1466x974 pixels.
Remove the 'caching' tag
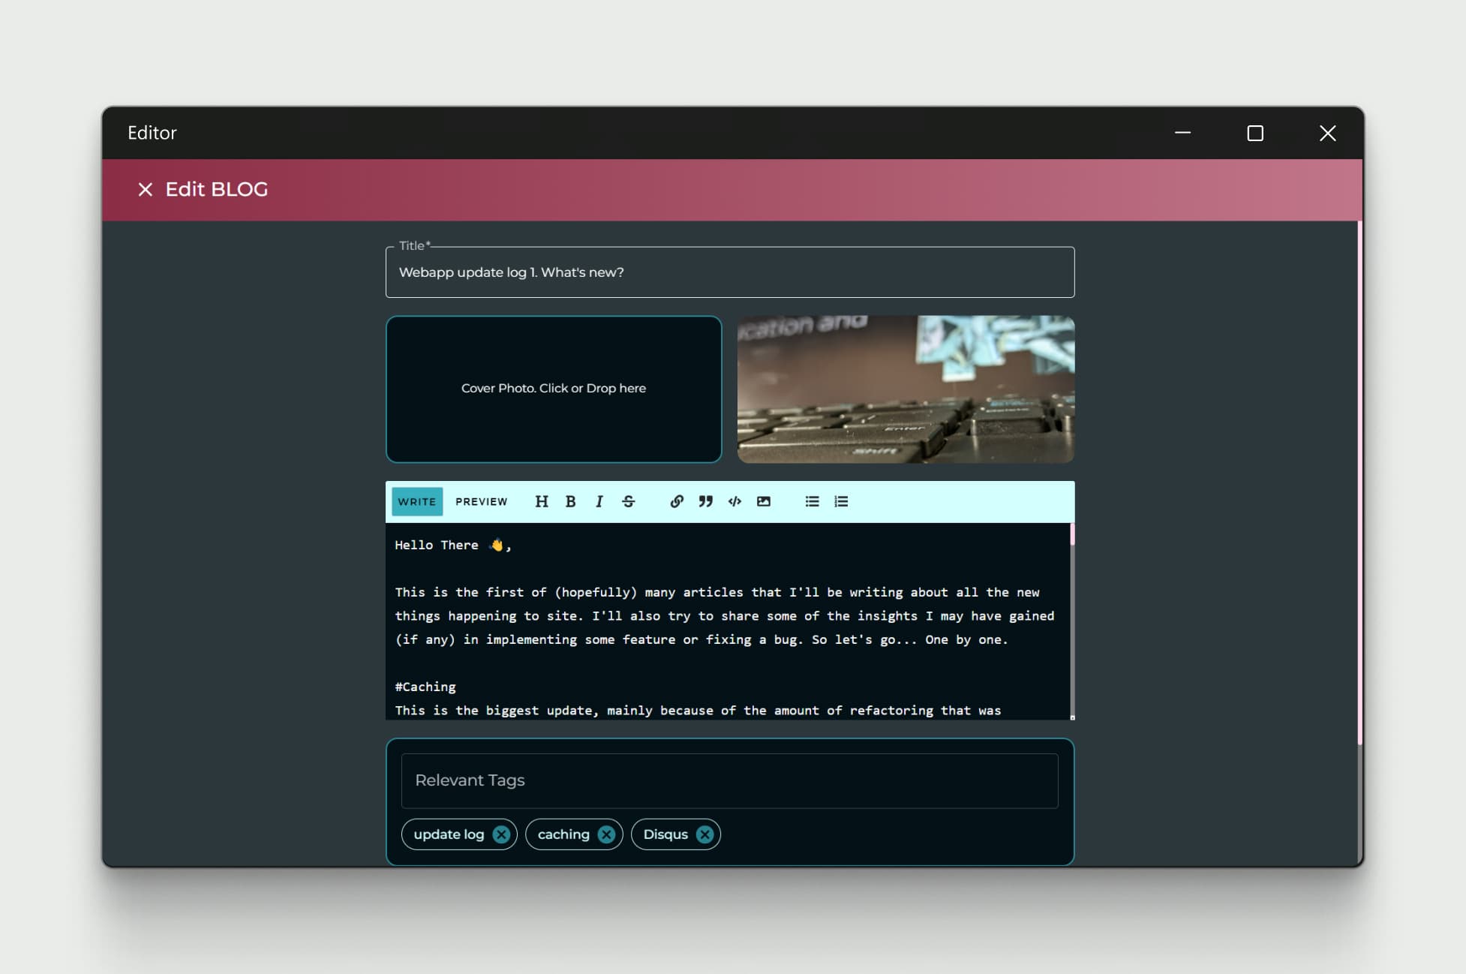point(606,834)
